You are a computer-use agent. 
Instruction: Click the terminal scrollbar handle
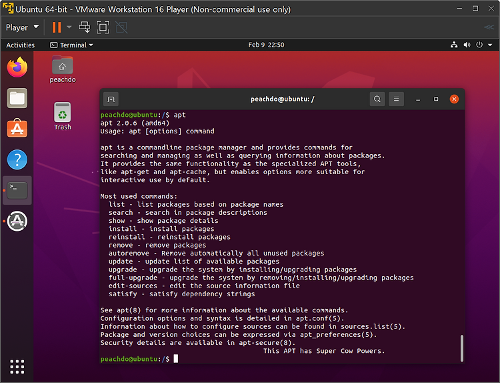coord(462,348)
